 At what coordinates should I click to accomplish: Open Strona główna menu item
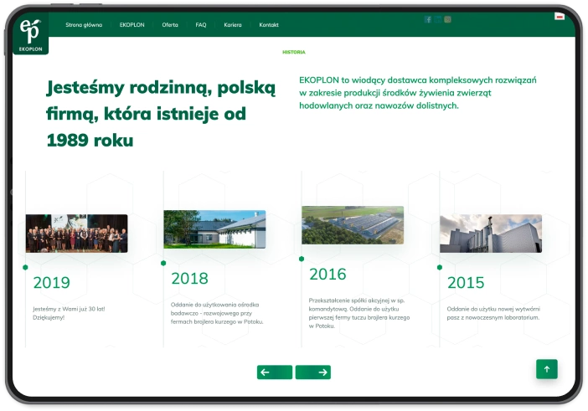coord(84,25)
